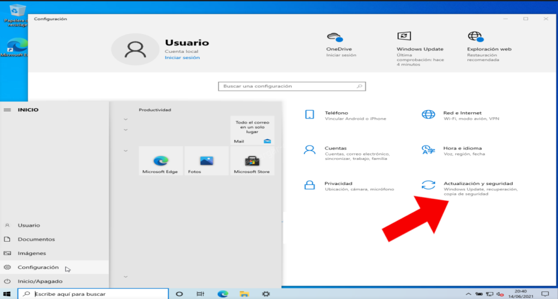Open Hora e idioma settings
Viewport: 558px width, 299px height.
[454, 151]
